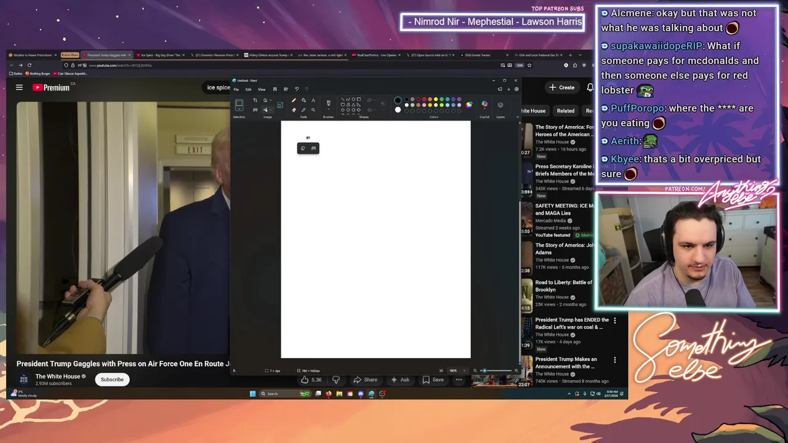Select the Pencil tool in Paint

[x=294, y=100]
